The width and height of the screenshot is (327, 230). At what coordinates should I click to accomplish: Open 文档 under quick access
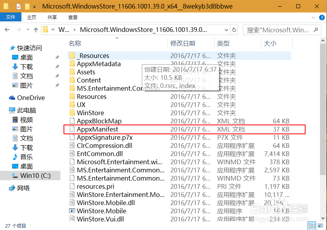coord(26,76)
